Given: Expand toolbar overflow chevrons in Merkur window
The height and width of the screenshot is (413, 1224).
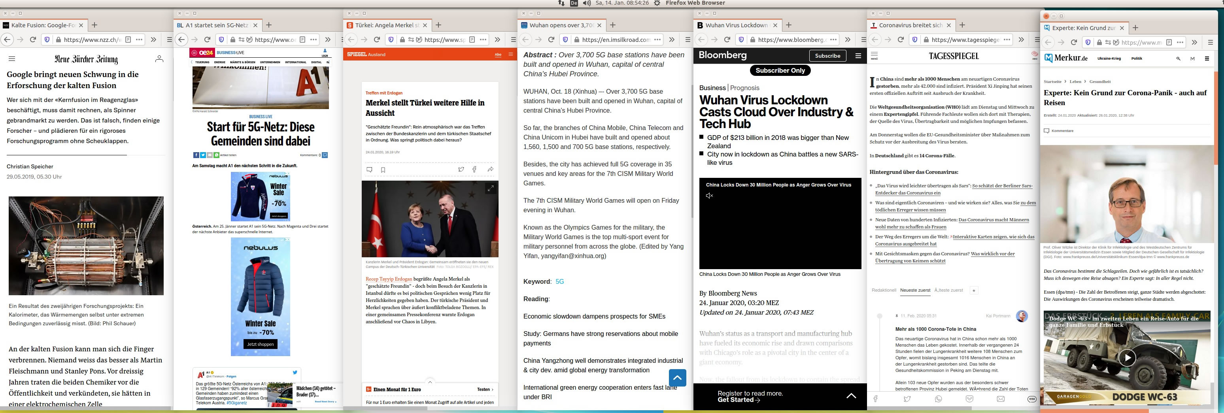Looking at the screenshot, I should click(x=1194, y=42).
